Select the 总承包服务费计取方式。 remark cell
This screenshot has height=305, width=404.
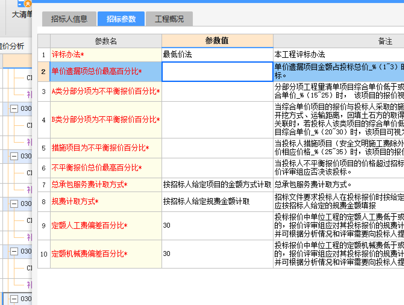click(339, 185)
